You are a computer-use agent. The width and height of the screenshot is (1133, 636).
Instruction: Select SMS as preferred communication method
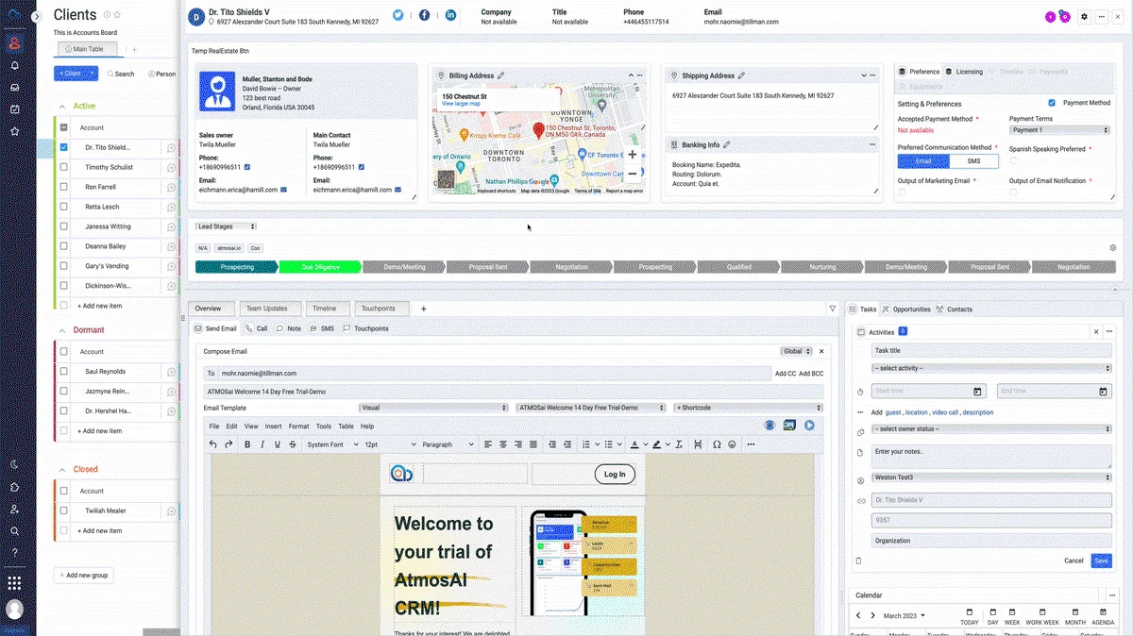point(973,161)
